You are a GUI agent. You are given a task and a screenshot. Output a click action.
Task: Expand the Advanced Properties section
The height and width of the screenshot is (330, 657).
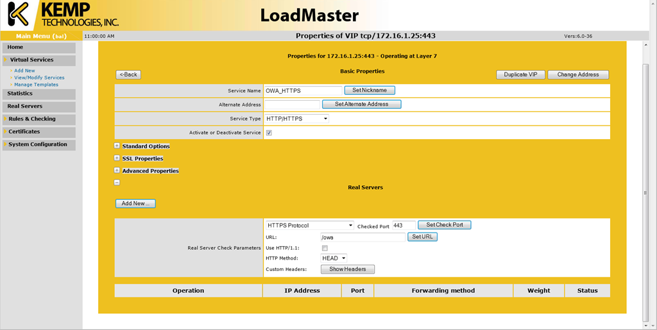tap(117, 170)
